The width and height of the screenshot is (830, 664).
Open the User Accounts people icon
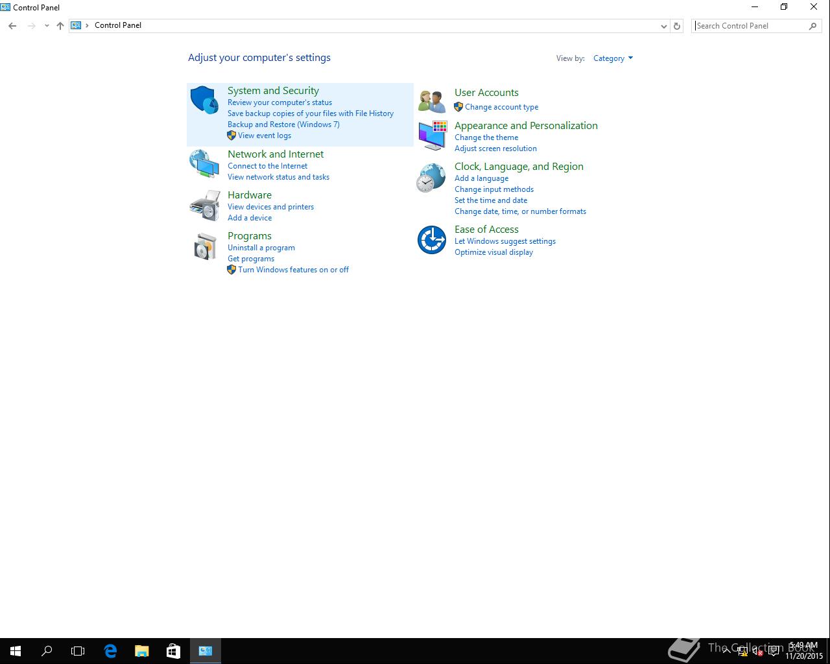point(431,101)
